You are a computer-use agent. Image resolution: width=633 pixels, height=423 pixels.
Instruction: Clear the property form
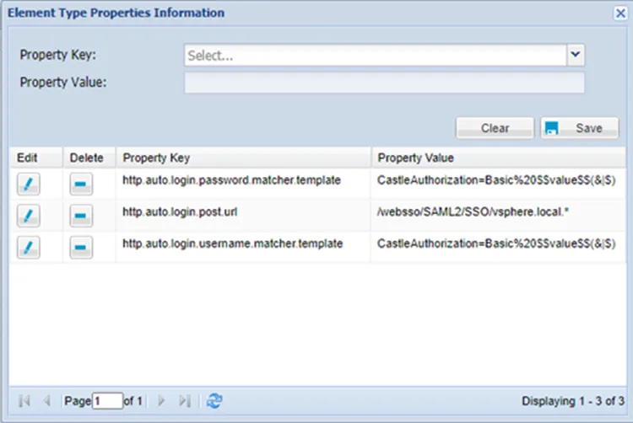tap(495, 128)
